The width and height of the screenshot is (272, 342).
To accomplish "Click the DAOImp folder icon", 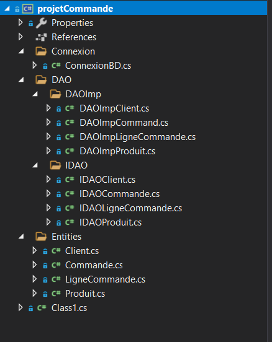I will (55, 94).
